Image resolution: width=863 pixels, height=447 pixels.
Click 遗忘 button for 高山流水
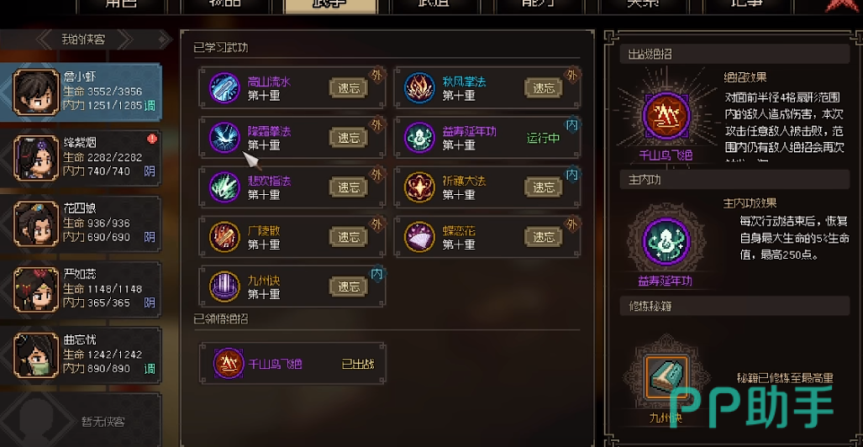pyautogui.click(x=348, y=88)
